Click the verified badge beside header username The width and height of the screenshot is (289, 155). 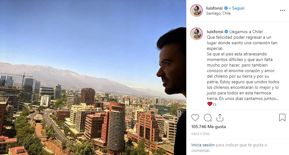tap(226, 8)
